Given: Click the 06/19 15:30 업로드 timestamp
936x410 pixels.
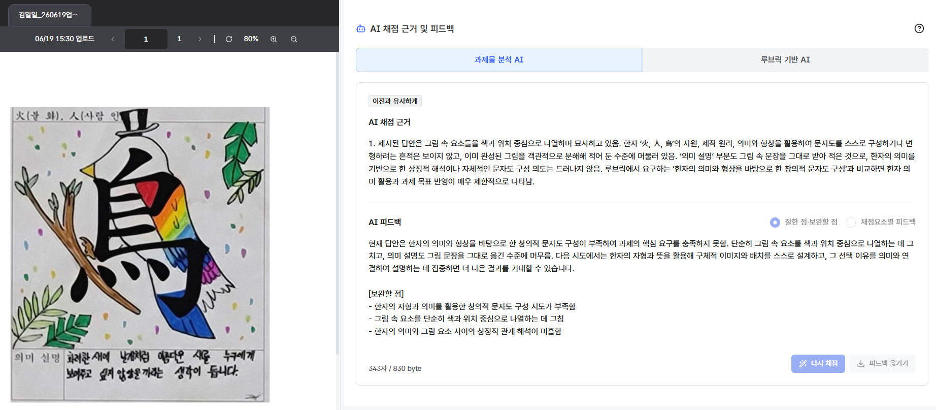Looking at the screenshot, I should [x=64, y=39].
